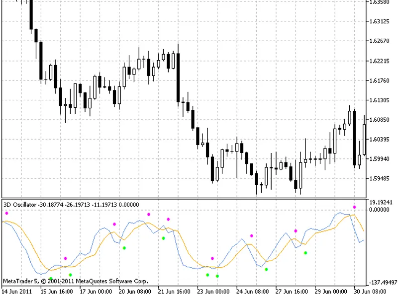398x298 pixels.
Task: Select the 1.59485 price level label
Action: pyautogui.click(x=379, y=178)
